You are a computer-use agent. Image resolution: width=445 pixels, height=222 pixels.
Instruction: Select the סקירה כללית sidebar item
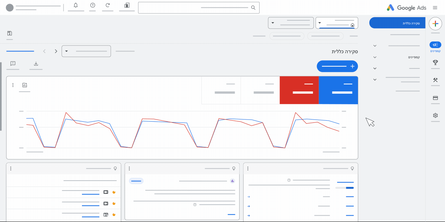pyautogui.click(x=397, y=23)
